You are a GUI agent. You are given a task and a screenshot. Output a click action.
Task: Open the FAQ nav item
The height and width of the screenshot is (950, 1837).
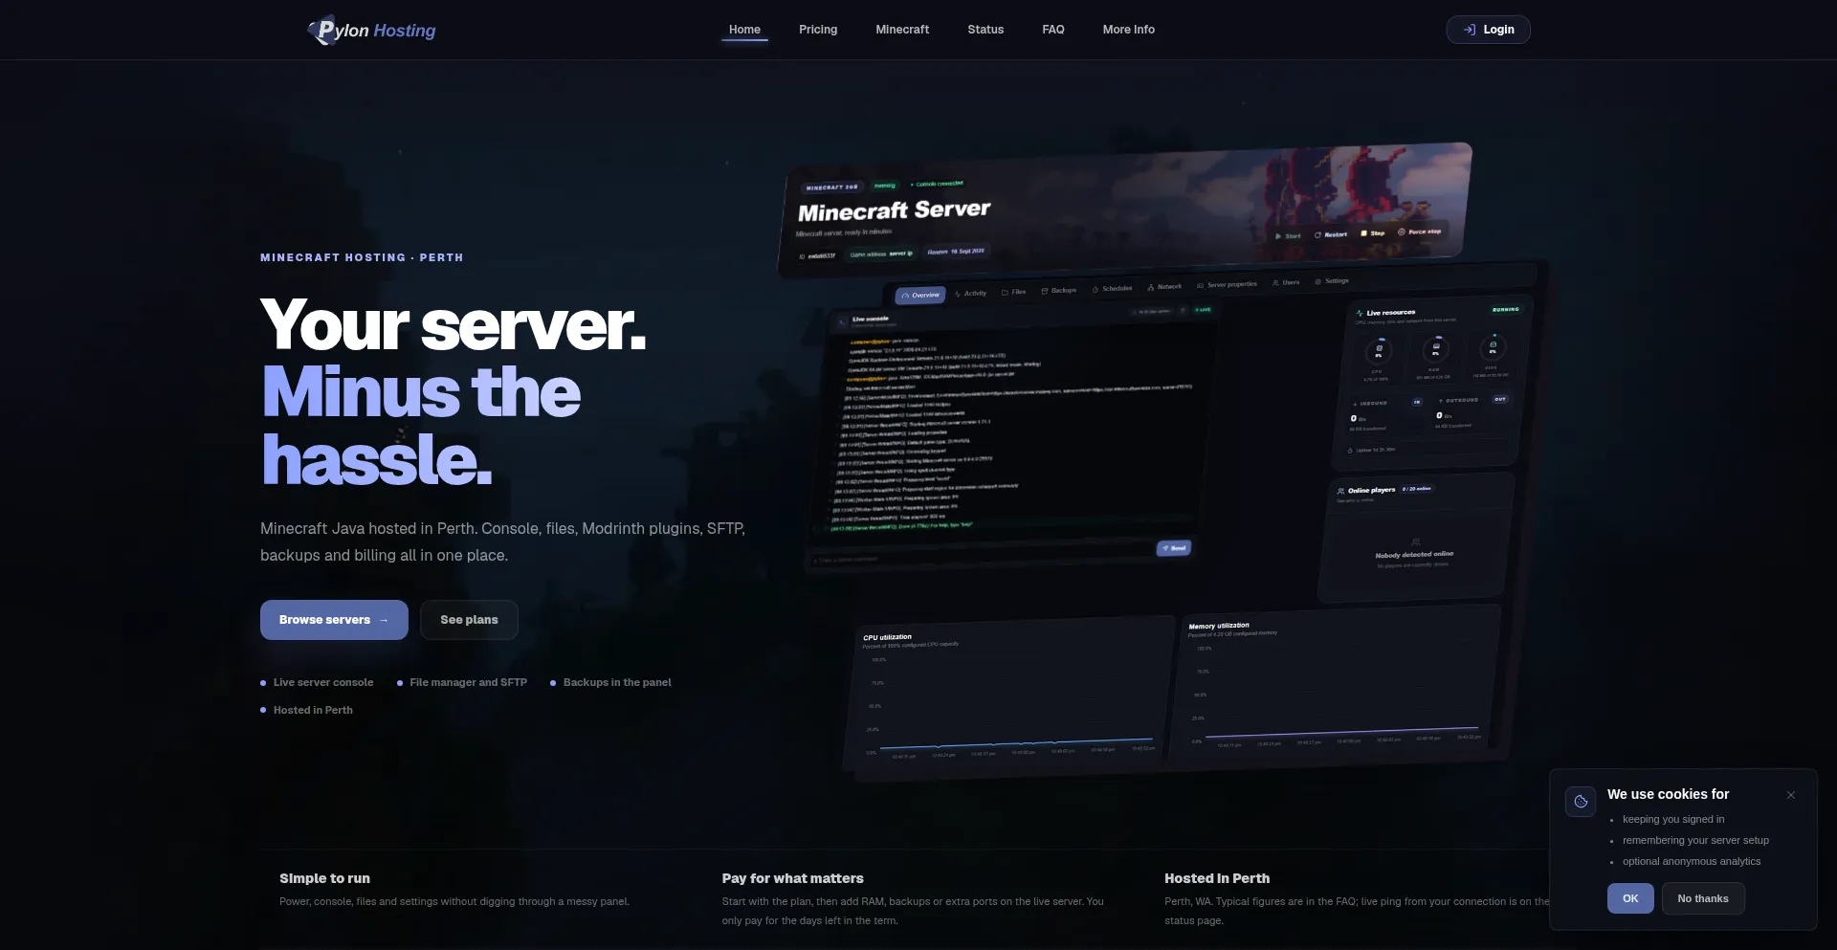tap(1053, 30)
